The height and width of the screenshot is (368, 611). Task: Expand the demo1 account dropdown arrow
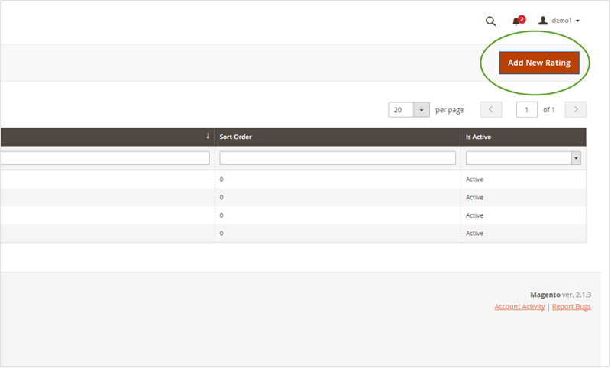click(x=577, y=21)
